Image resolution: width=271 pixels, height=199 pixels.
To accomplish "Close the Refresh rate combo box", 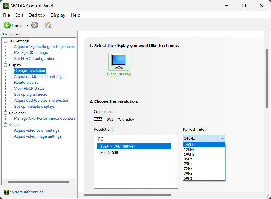I will click(x=204, y=139).
